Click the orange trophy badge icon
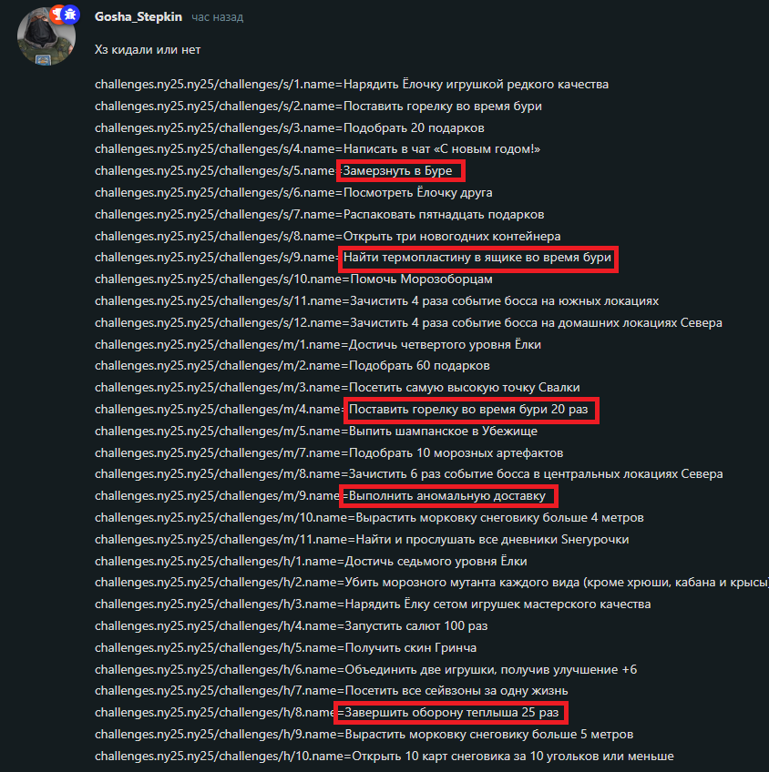Screen dimensions: 769x772 [57, 15]
